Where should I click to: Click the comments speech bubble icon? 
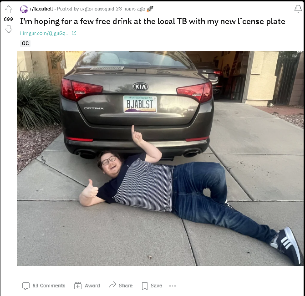pos(26,286)
